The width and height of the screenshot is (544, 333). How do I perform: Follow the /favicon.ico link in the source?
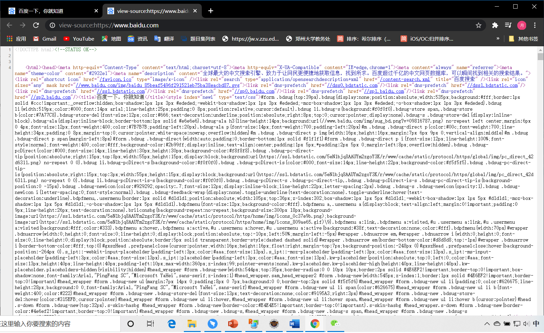(115, 79)
